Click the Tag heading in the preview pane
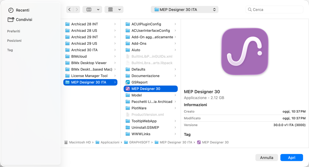The image size is (309, 167). 187,134
